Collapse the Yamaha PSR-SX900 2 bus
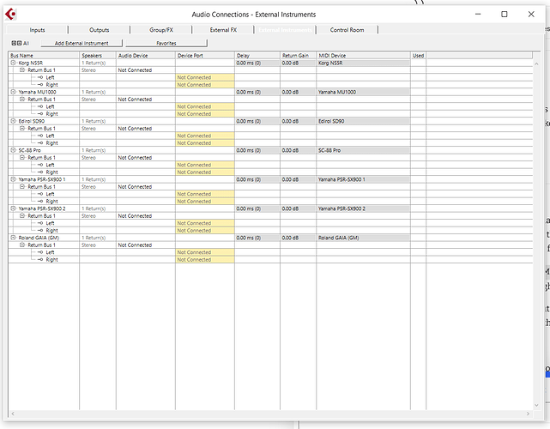550x429 pixels. point(13,208)
